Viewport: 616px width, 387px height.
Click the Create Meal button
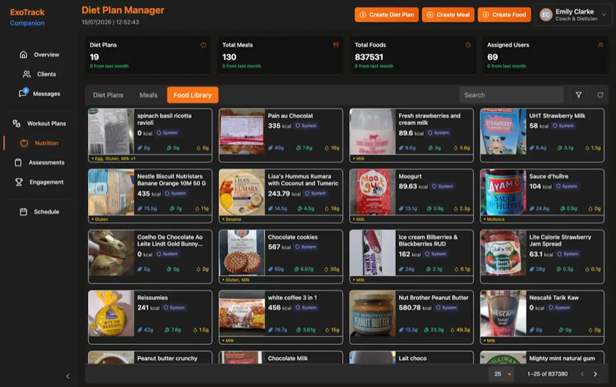click(x=448, y=15)
